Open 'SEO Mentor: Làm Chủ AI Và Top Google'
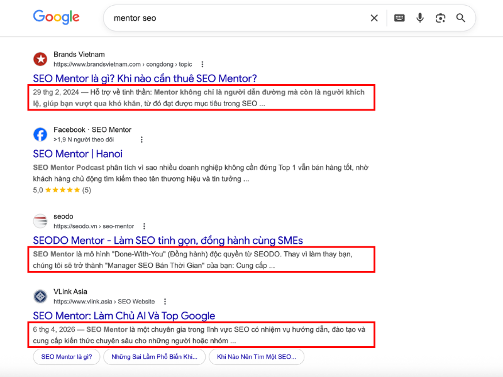This screenshot has height=377, width=503. pyautogui.click(x=124, y=316)
